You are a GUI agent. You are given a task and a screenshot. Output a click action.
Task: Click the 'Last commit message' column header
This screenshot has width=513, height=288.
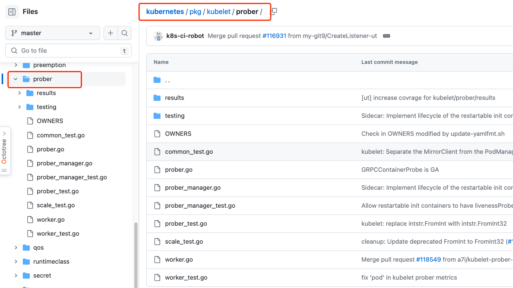pos(389,62)
